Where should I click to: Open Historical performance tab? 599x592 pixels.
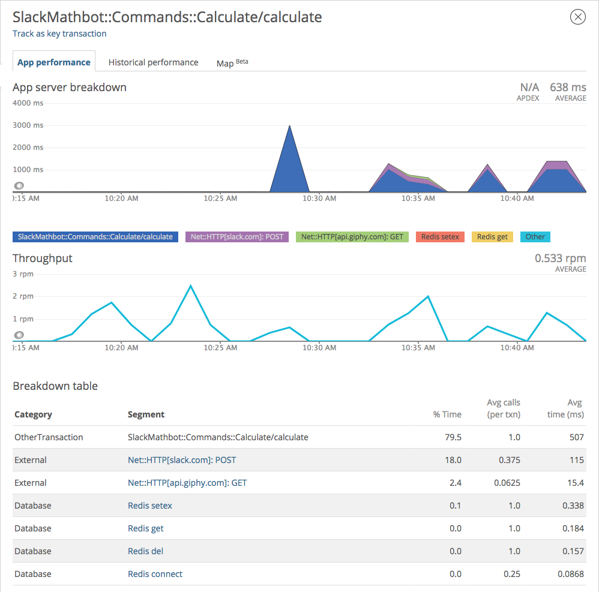click(x=153, y=62)
